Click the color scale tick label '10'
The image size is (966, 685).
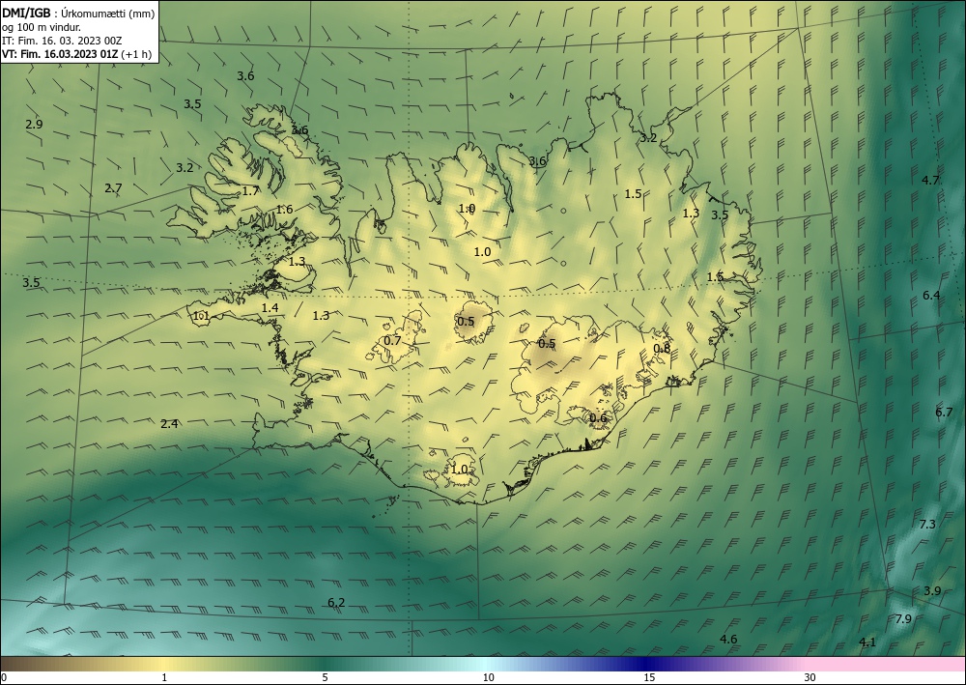(x=489, y=678)
